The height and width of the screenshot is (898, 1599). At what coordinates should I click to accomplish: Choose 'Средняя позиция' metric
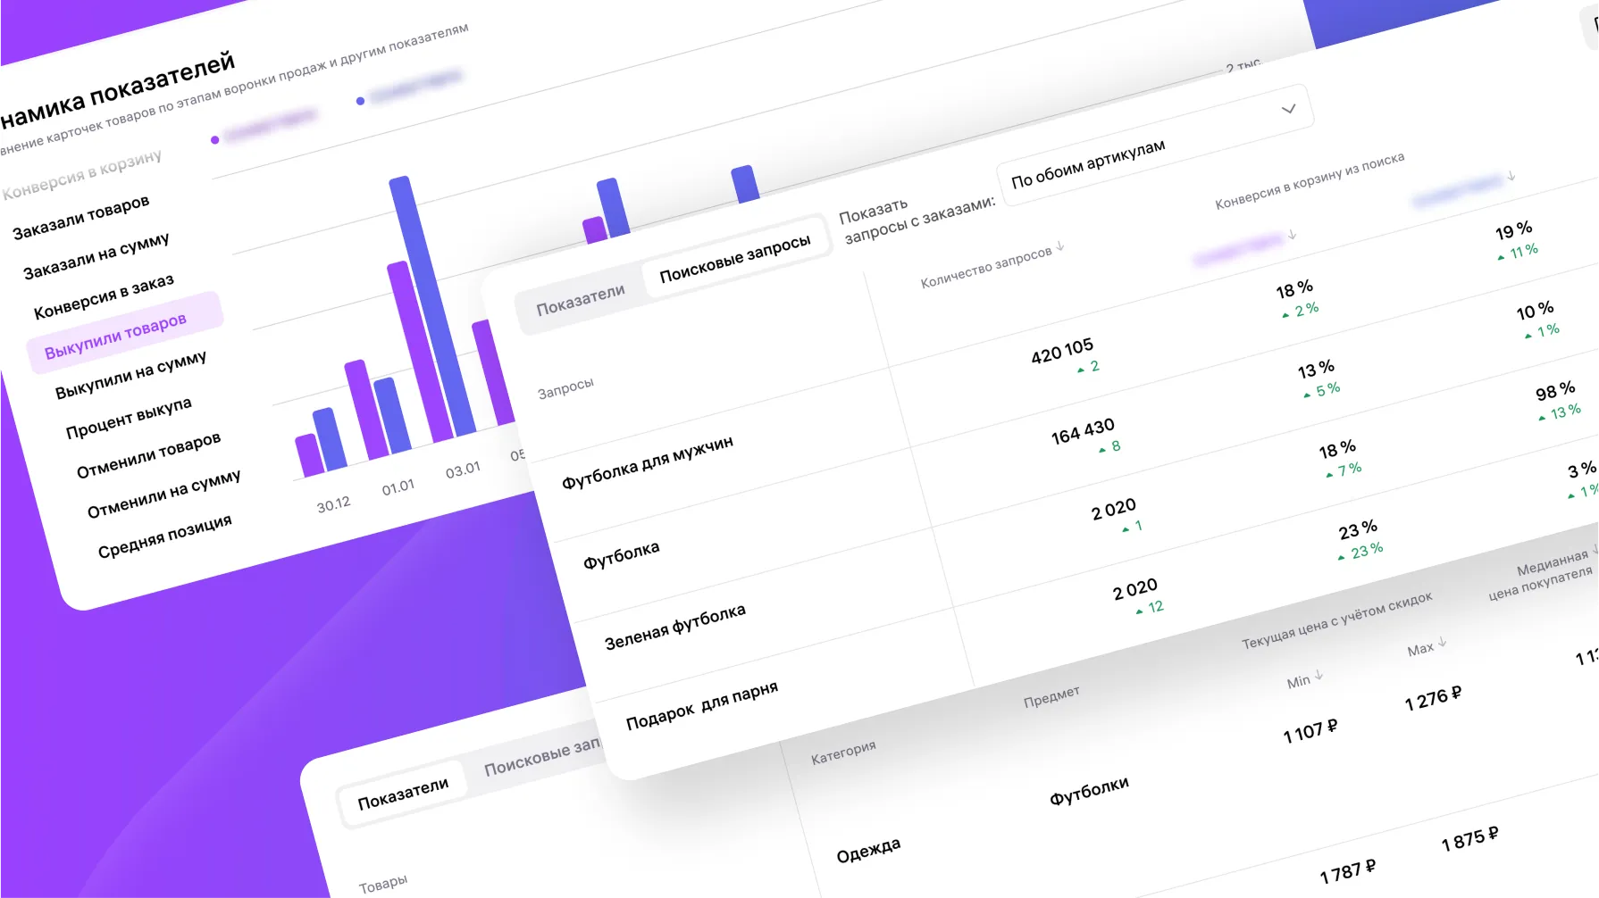coord(164,536)
